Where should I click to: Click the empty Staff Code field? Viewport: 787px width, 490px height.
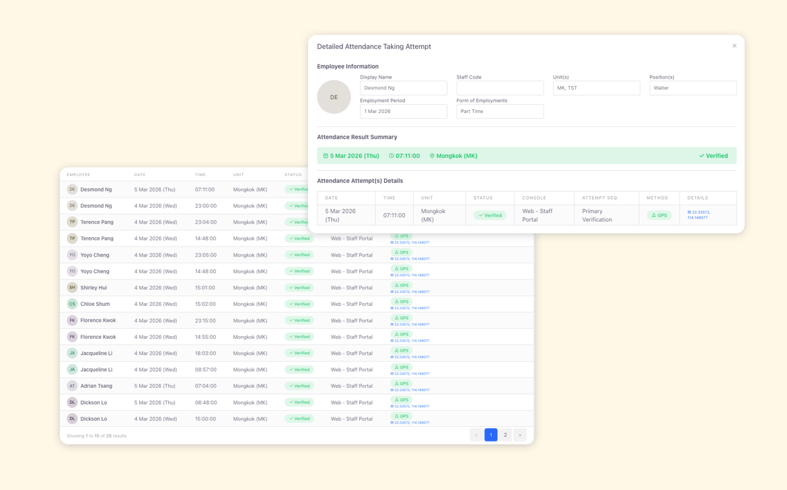tap(500, 88)
